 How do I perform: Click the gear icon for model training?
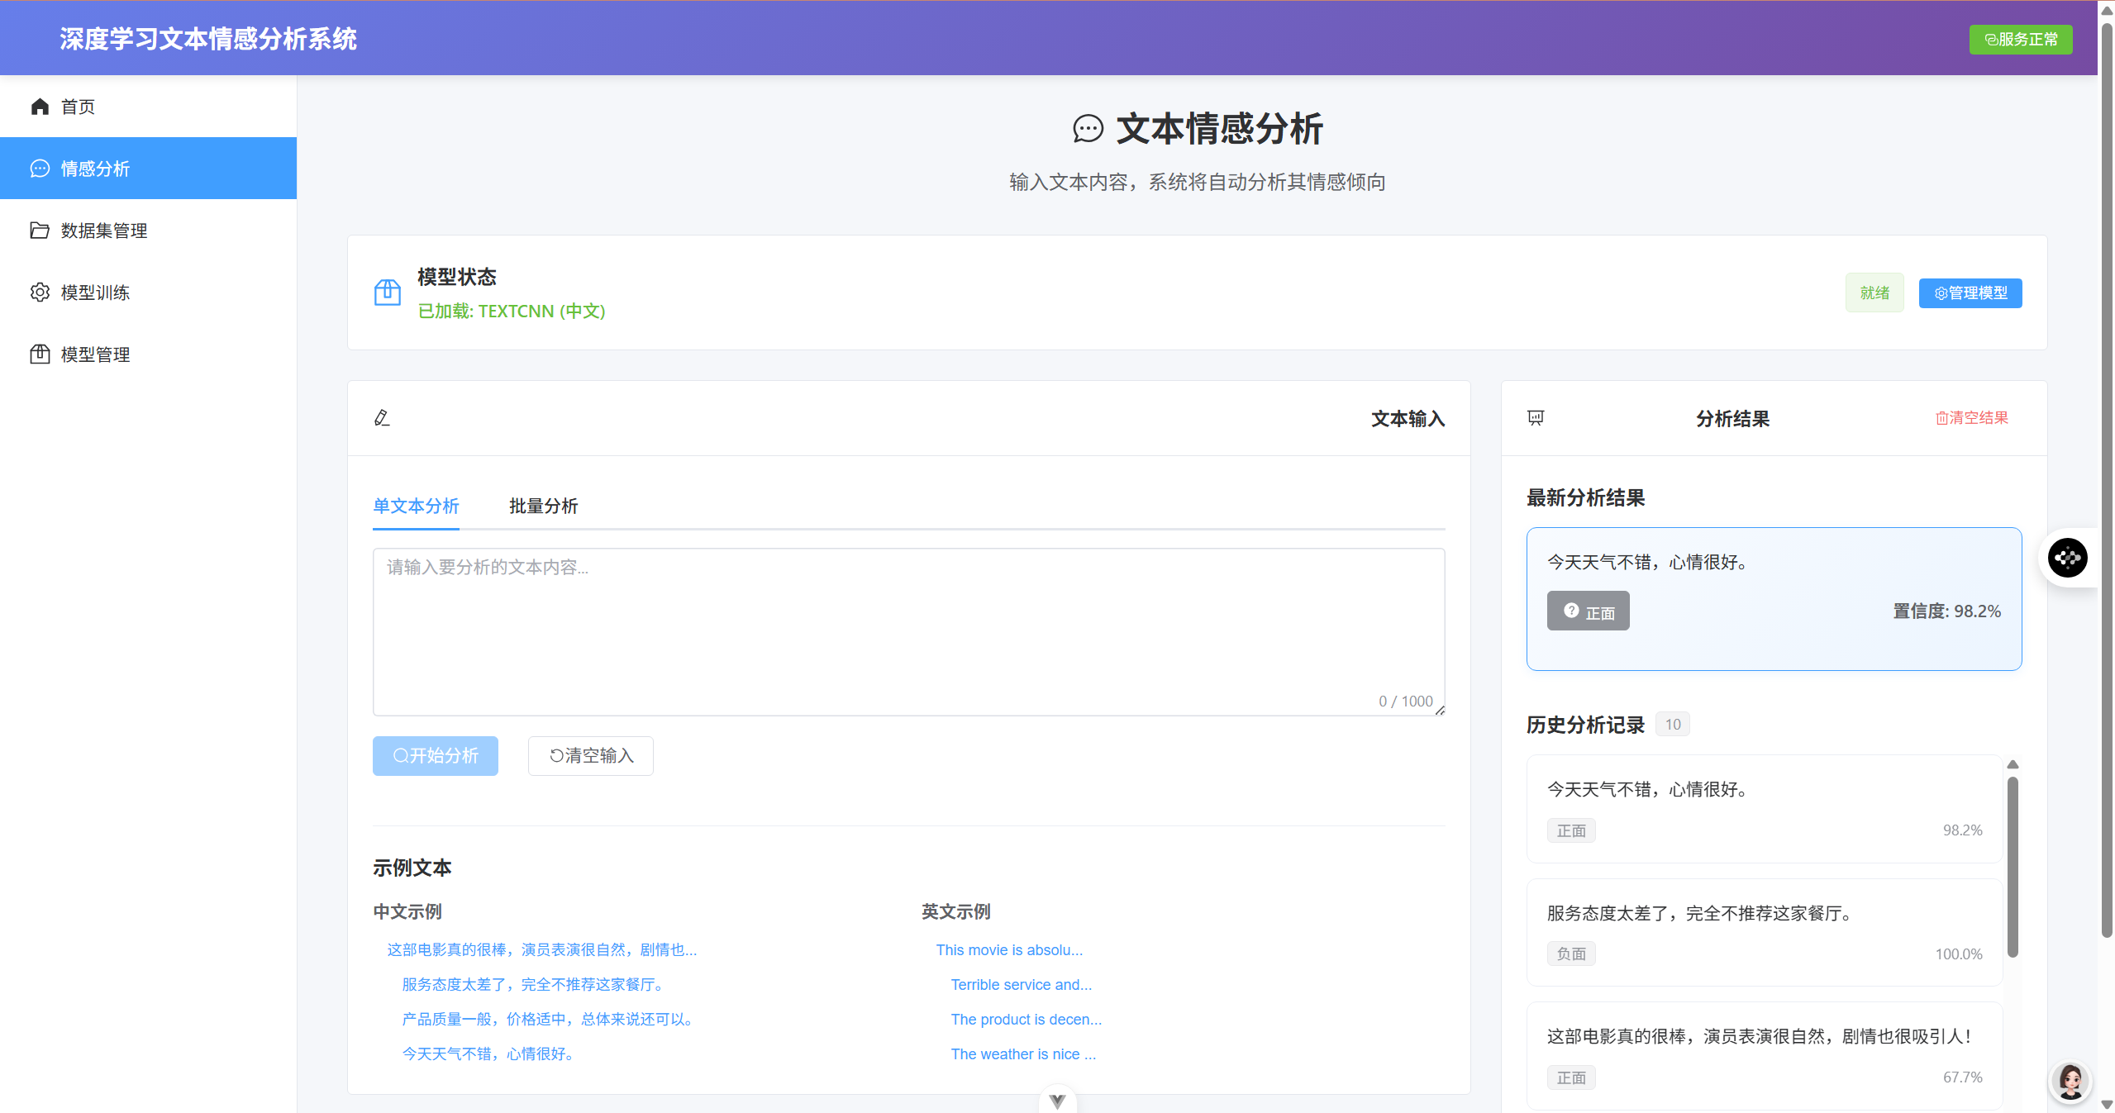[40, 293]
